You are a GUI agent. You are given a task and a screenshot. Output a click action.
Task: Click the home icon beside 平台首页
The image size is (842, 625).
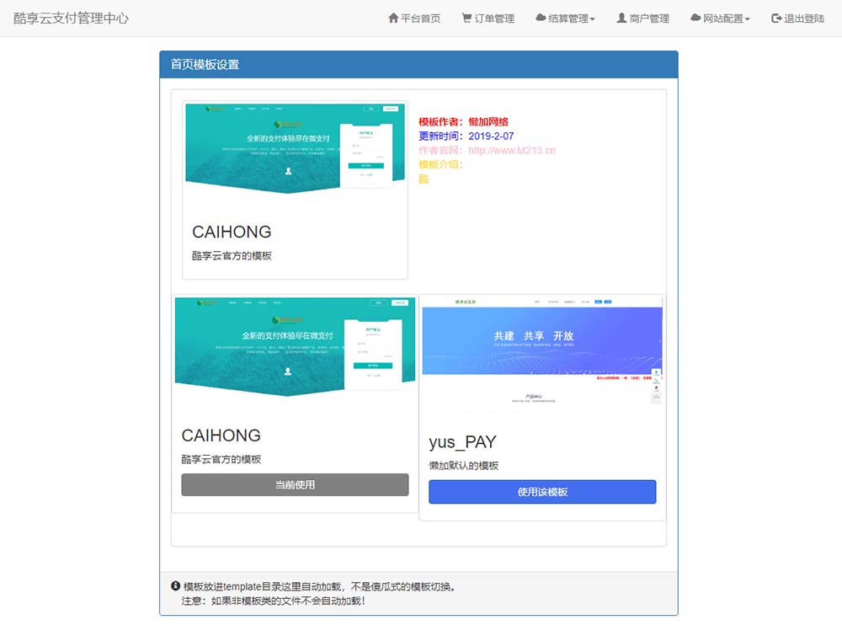(x=393, y=19)
